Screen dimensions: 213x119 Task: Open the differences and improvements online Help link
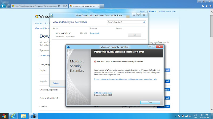point(125,79)
